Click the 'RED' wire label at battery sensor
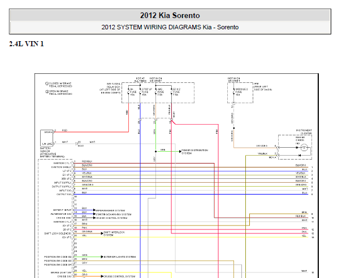Image resolution: width=342 pixels, height=278 pixels. pos(64,130)
